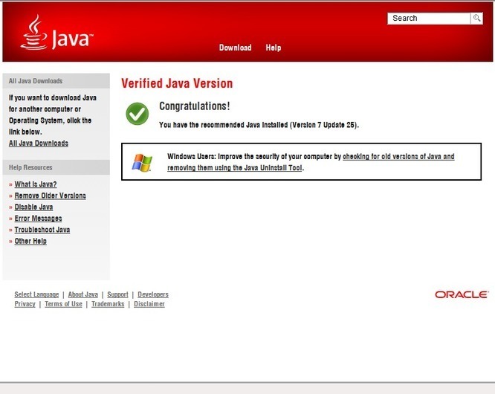Image resolution: width=495 pixels, height=394 pixels.
Task: Open the About Java footer link
Action: coord(83,294)
